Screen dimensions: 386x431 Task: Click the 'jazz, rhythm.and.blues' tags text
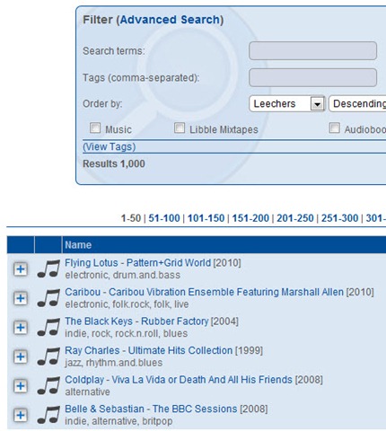click(x=114, y=363)
